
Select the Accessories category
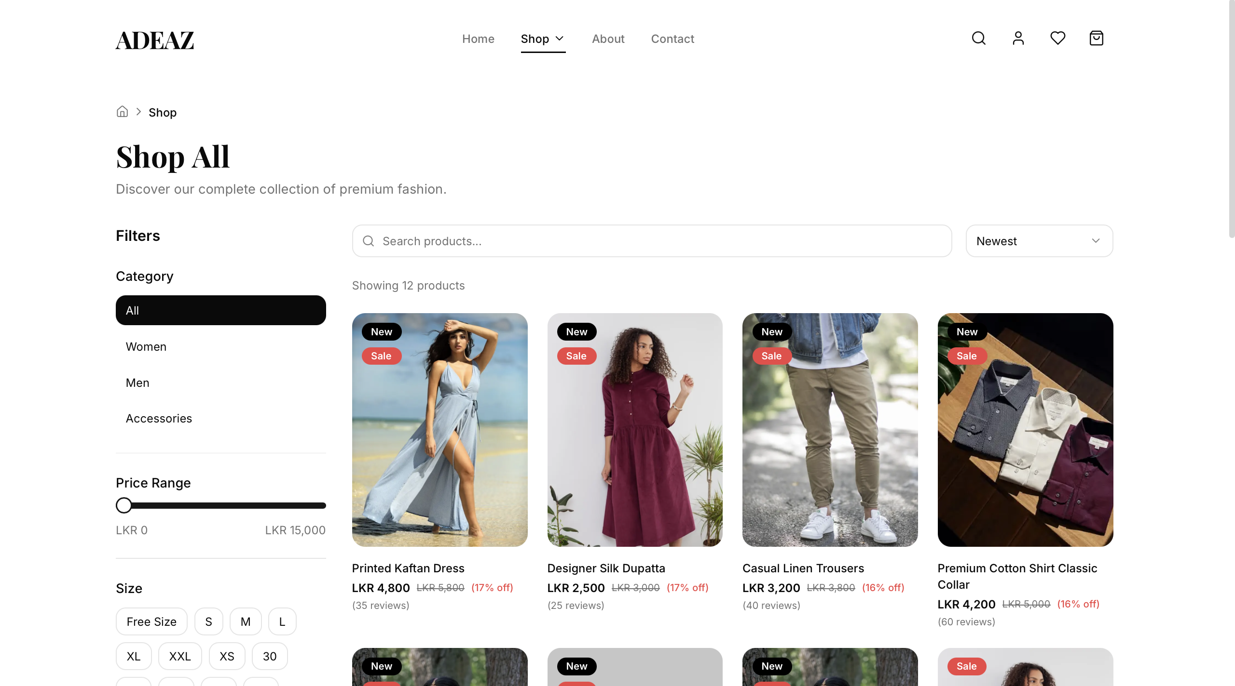point(159,418)
